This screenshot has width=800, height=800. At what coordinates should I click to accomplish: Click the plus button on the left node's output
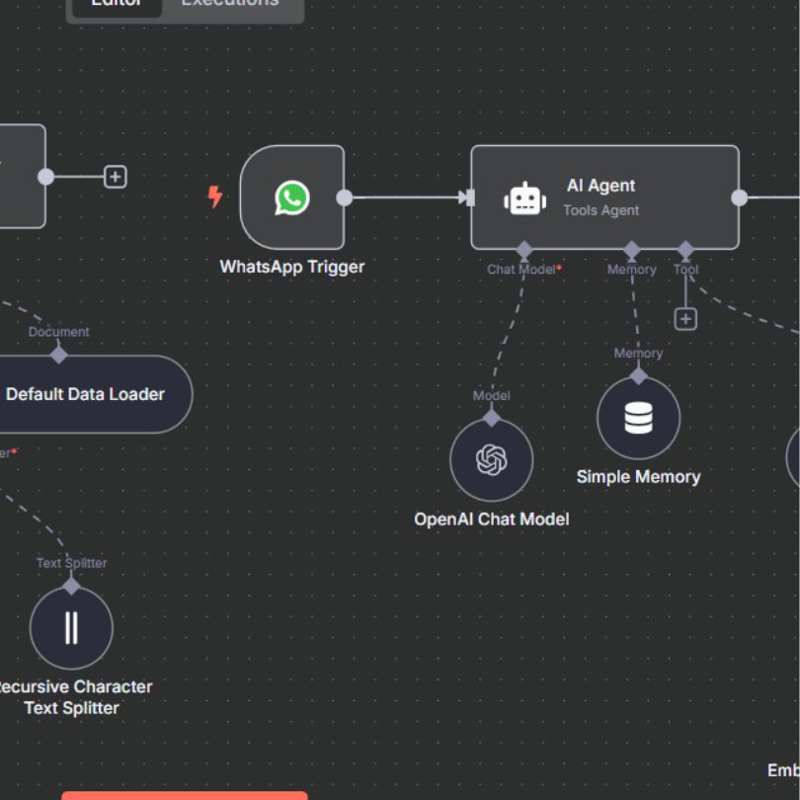[116, 177]
